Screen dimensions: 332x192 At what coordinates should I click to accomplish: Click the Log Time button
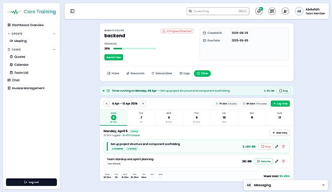click(280, 104)
